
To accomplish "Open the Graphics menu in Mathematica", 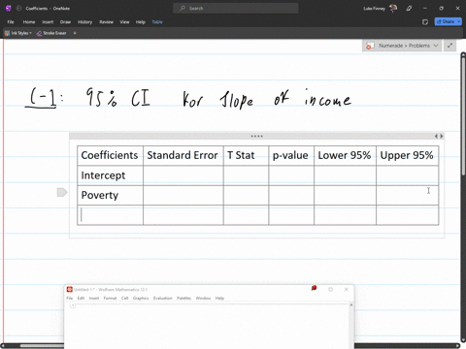I will [141, 298].
